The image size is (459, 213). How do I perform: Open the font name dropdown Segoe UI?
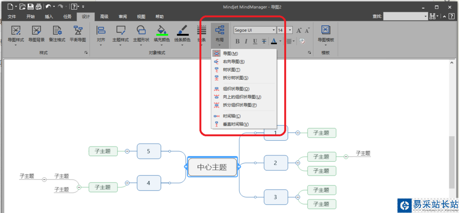click(274, 30)
